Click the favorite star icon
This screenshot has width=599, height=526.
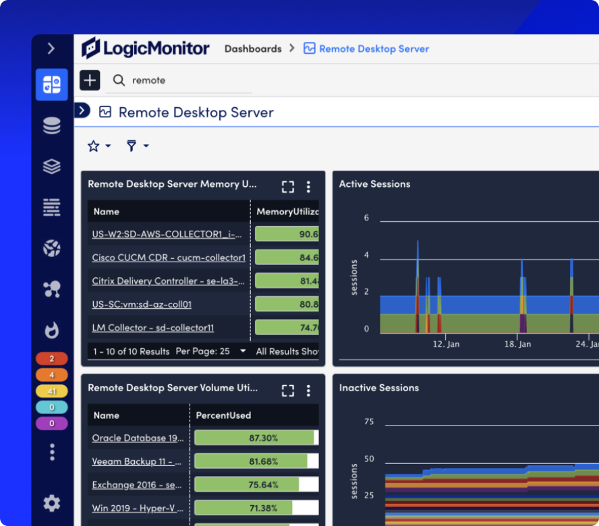(x=94, y=146)
